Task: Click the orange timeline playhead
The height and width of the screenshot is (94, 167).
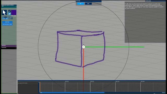Action: pos(40,87)
